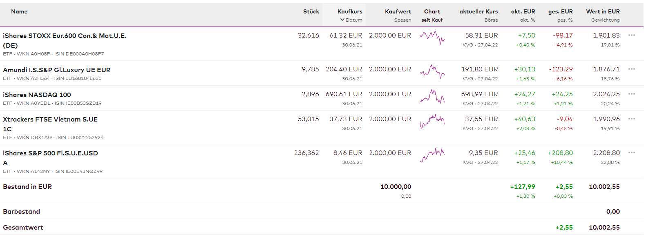Sort by aktueller Kurs column
This screenshot has height=239, width=646.
point(478,11)
